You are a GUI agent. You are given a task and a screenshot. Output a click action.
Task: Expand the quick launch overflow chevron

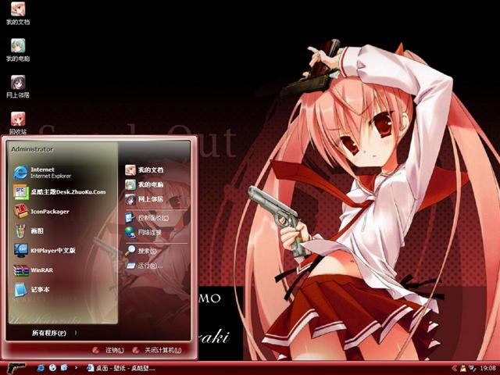76,368
